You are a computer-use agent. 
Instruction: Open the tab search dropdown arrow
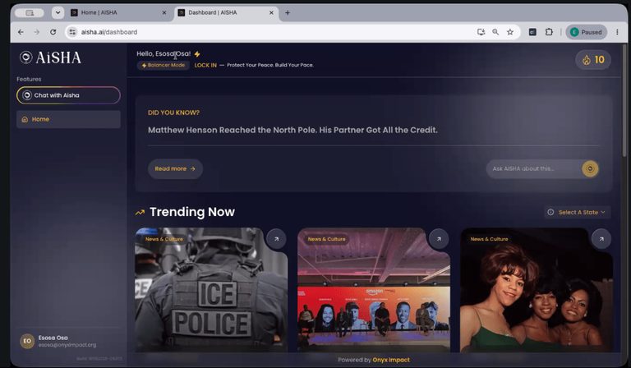point(58,12)
